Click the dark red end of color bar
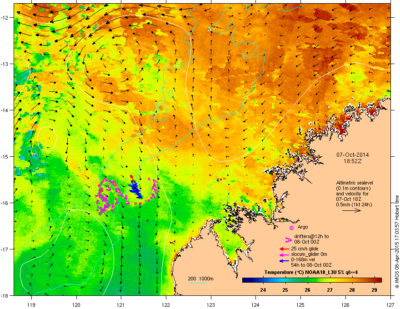This screenshot has width=400, height=309. [379, 280]
